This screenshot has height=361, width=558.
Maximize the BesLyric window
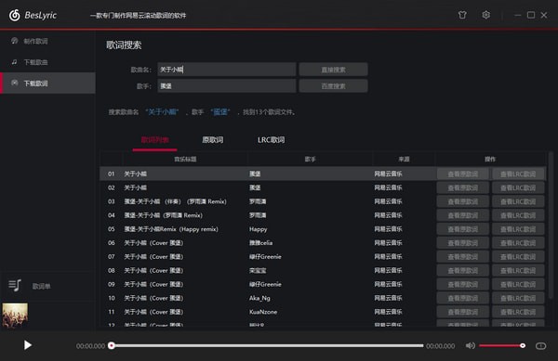point(531,15)
